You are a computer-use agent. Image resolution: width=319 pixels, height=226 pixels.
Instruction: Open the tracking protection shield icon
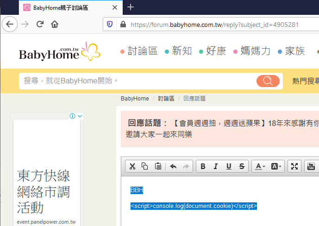110,24
